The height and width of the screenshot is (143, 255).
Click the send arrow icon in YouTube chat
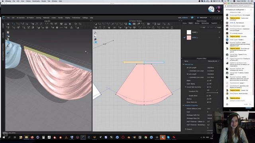250,104
